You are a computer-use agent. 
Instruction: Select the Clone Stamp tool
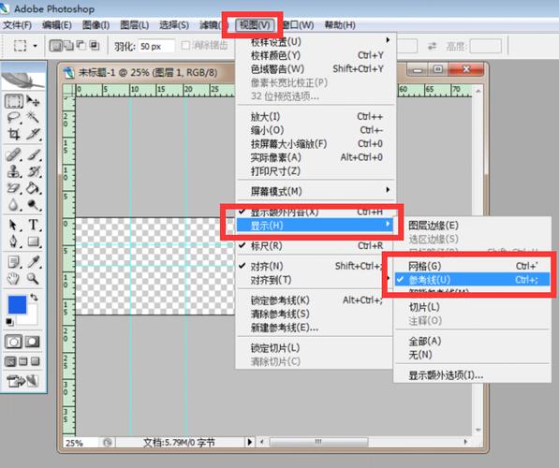tap(14, 171)
